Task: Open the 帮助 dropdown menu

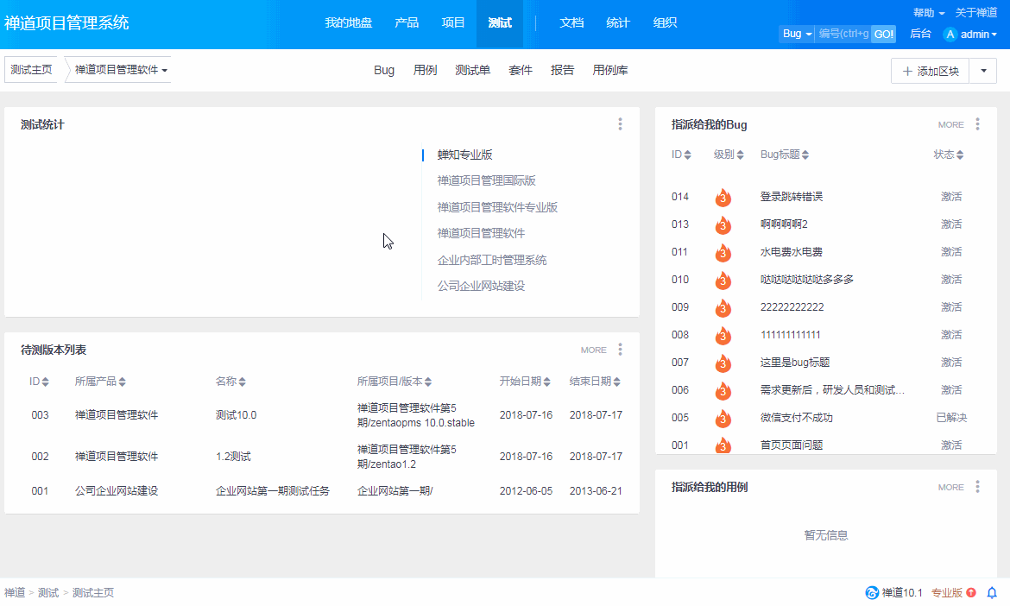Action: click(928, 12)
